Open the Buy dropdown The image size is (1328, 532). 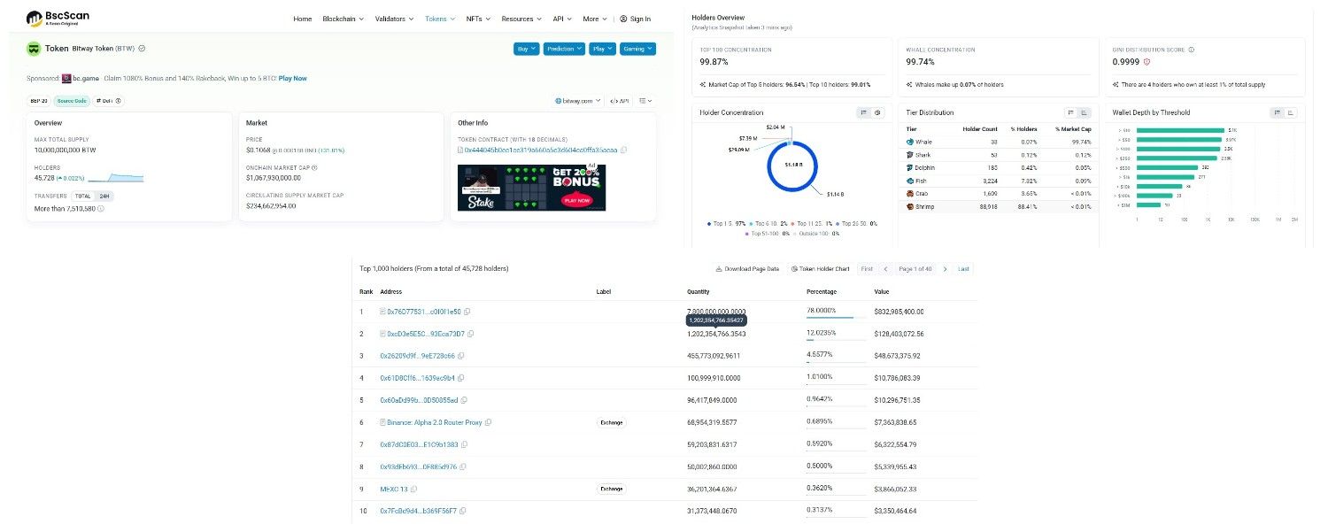[526, 49]
